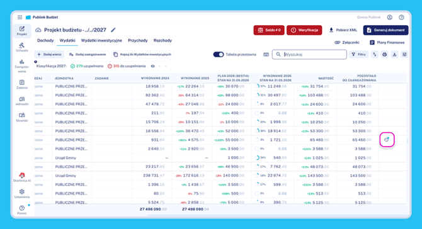Open Uchwała gavel section in sidebar

pos(22,47)
